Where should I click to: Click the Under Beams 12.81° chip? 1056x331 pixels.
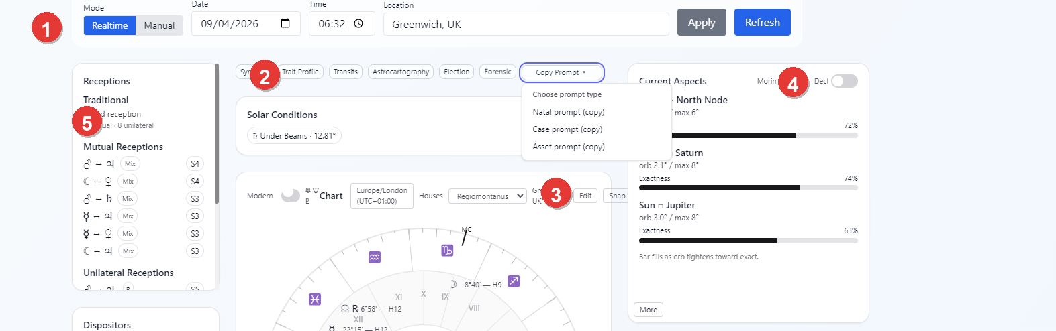click(x=294, y=135)
